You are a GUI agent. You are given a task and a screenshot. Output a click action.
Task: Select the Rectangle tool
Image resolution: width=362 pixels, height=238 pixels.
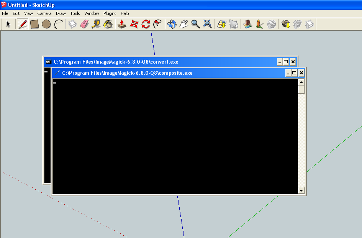pos(34,24)
